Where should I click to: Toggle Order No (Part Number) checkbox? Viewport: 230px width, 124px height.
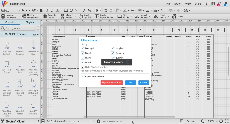pyautogui.click(x=83, y=67)
